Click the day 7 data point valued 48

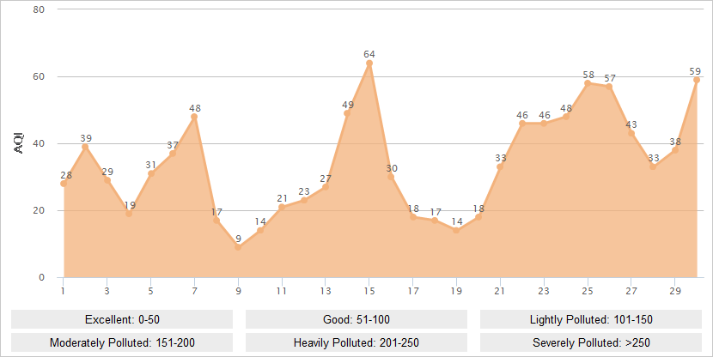point(194,117)
